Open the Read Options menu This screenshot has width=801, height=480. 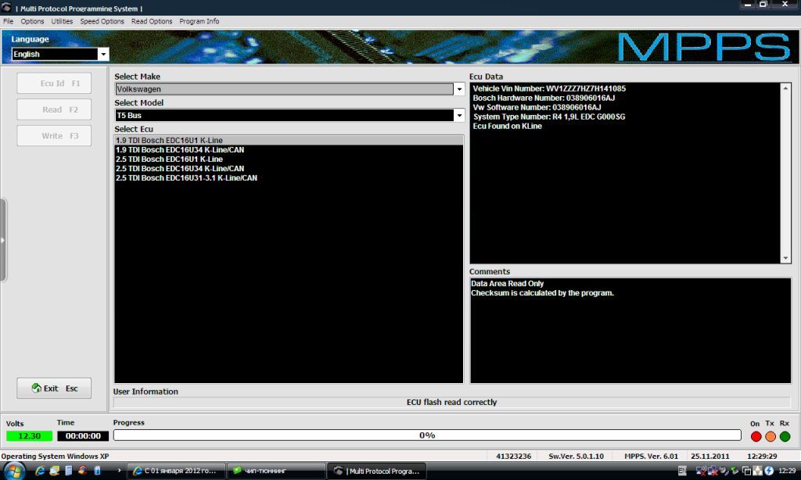click(152, 21)
